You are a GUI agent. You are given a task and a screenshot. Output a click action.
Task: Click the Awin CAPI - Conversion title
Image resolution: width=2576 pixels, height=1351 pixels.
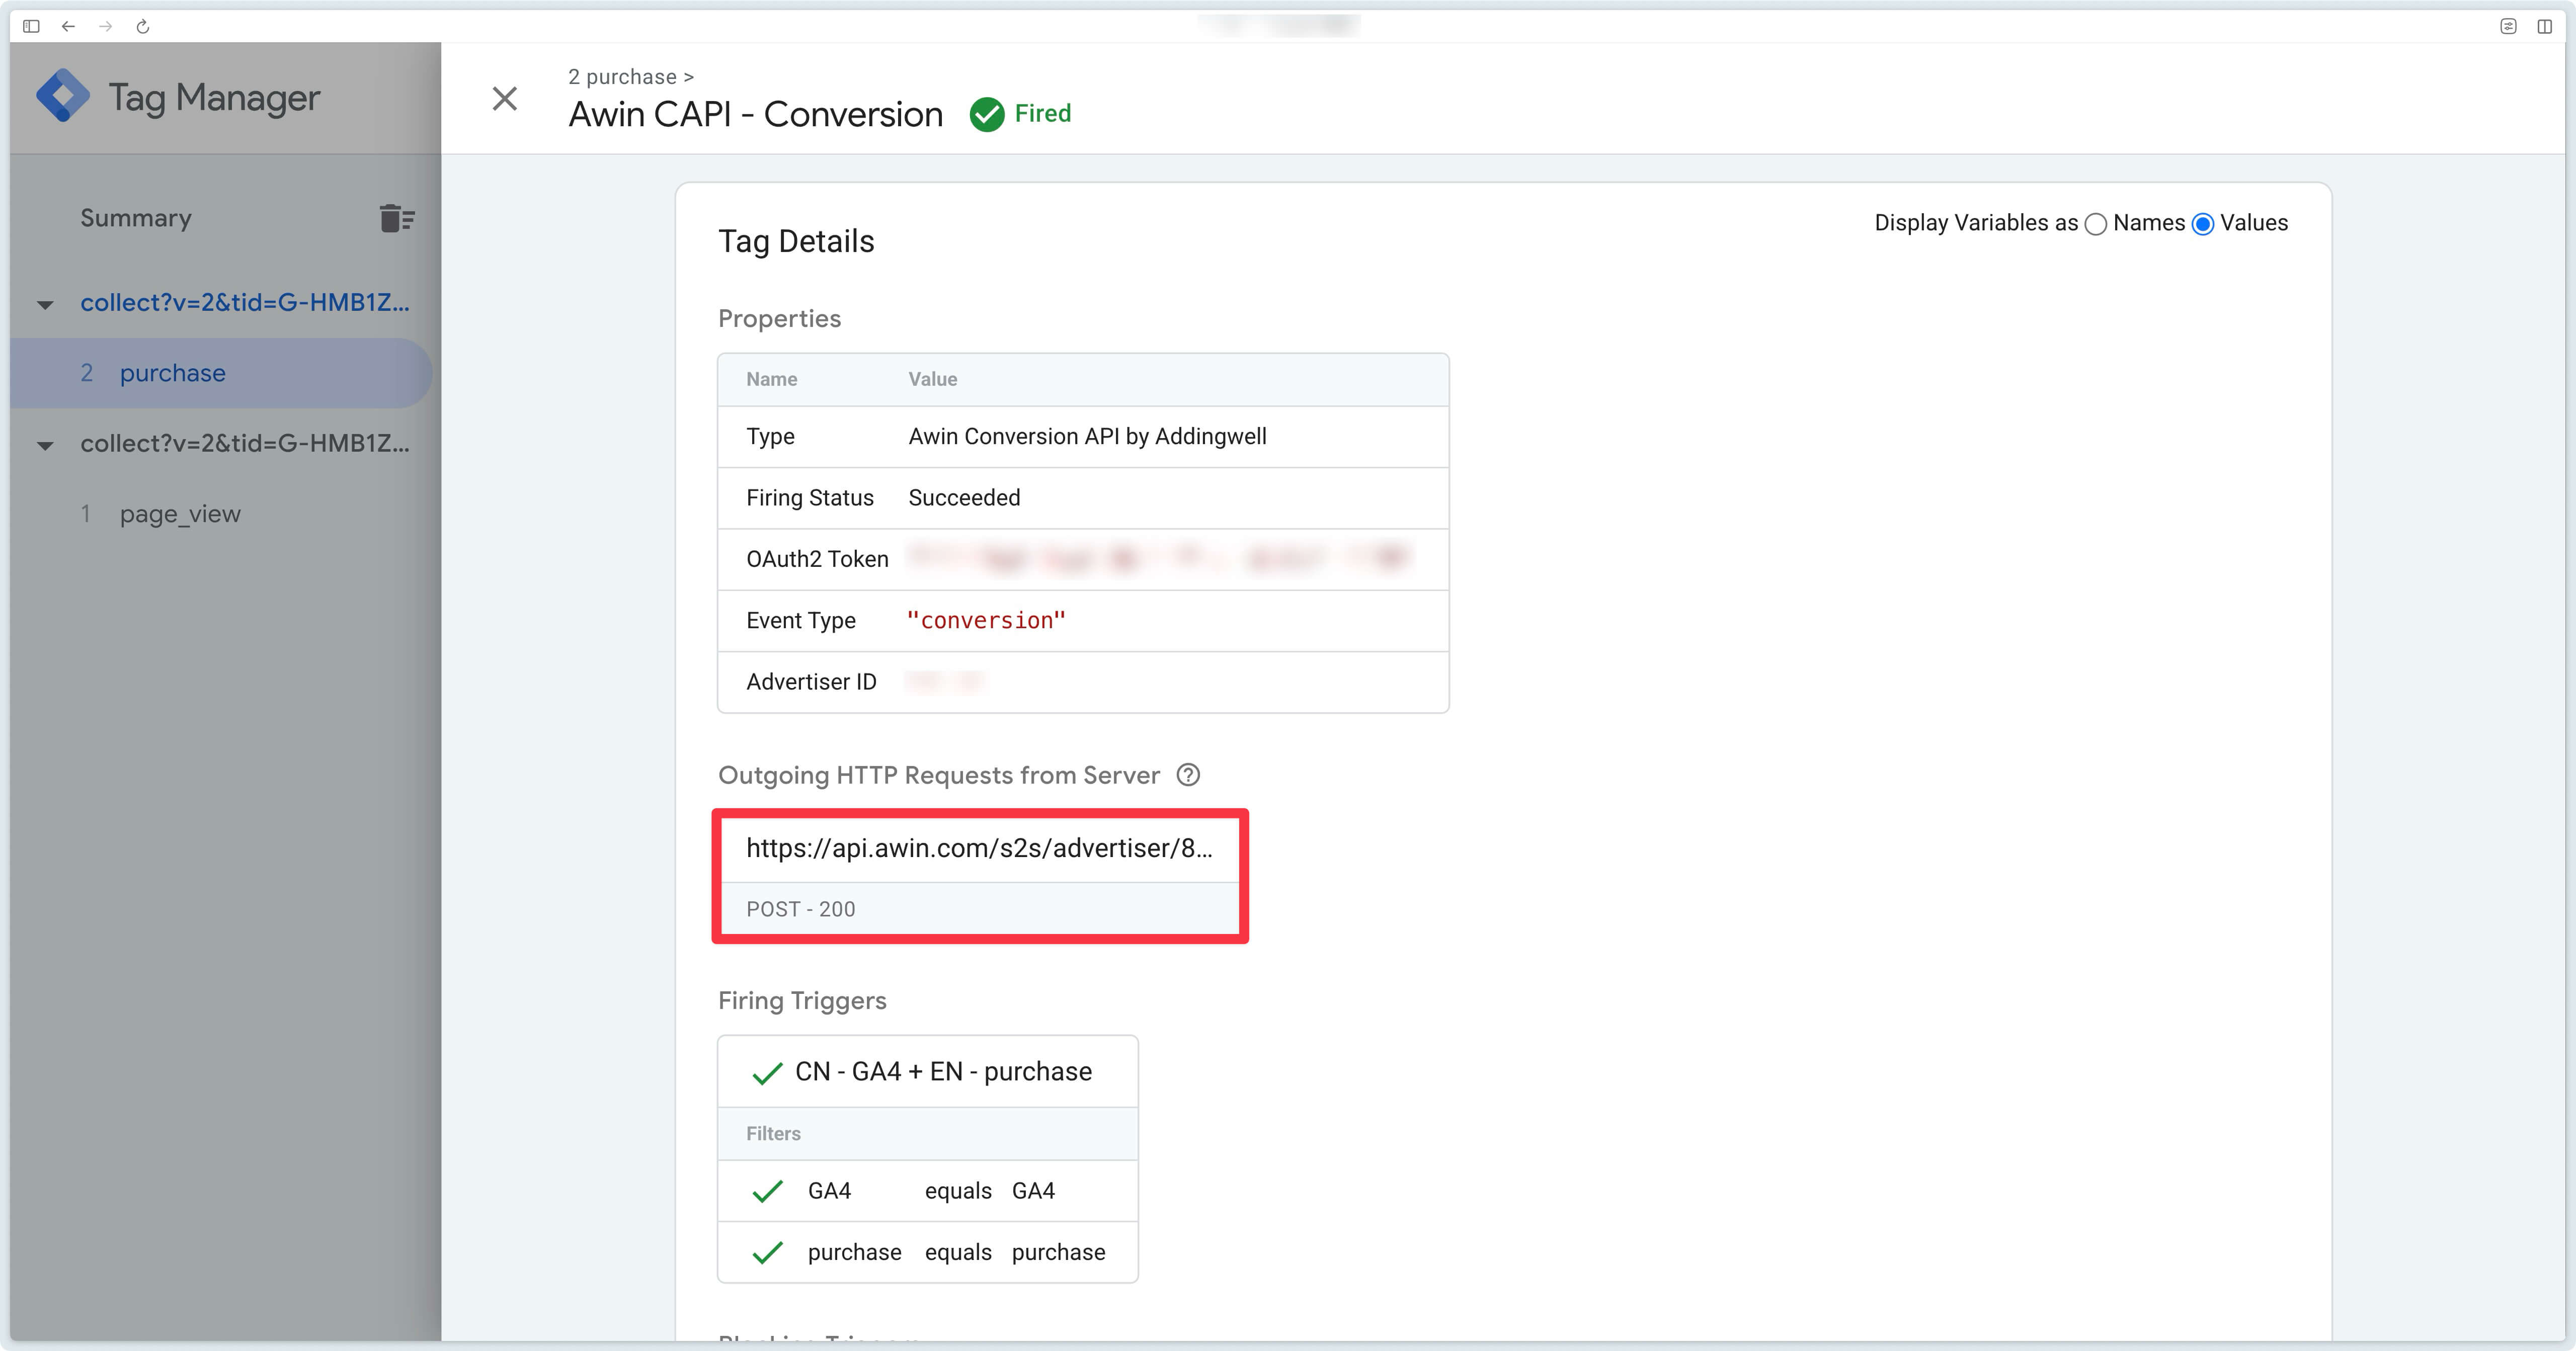756,114
